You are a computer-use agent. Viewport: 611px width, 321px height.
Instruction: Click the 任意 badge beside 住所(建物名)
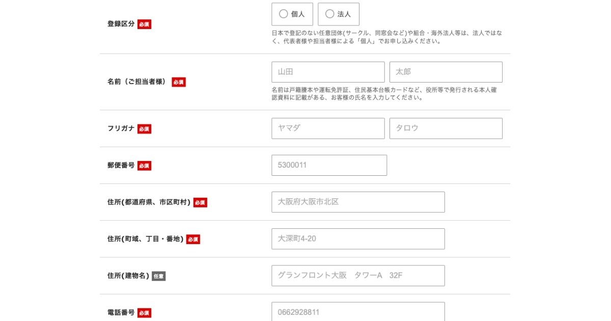pyautogui.click(x=158, y=276)
